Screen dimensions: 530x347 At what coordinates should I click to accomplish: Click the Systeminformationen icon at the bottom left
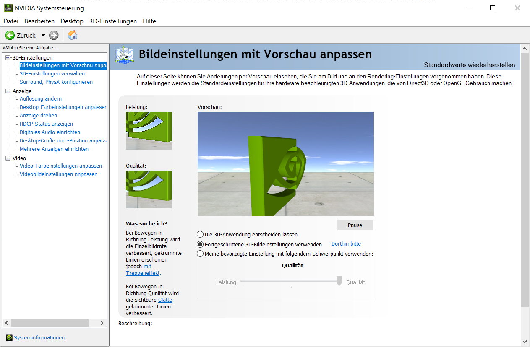coord(9,337)
